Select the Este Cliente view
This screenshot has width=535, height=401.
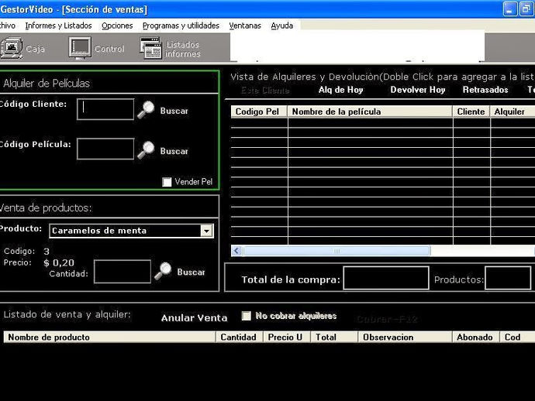tap(265, 91)
